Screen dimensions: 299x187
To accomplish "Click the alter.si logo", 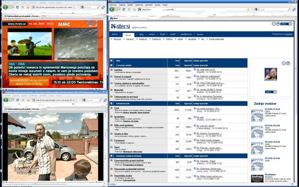I will pos(121,27).
